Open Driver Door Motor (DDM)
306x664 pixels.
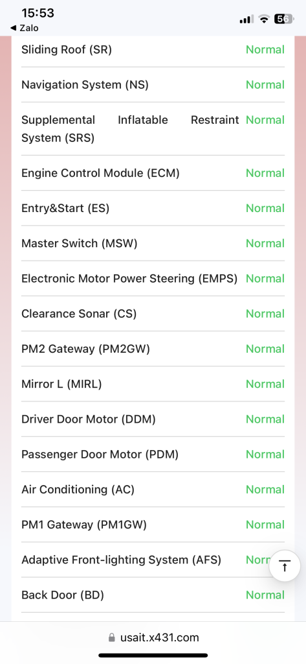click(x=153, y=419)
